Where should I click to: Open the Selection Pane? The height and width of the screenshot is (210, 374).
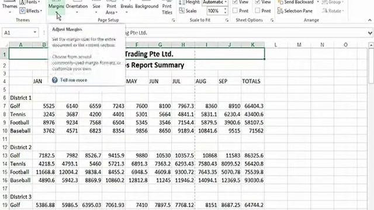coord(295,10)
